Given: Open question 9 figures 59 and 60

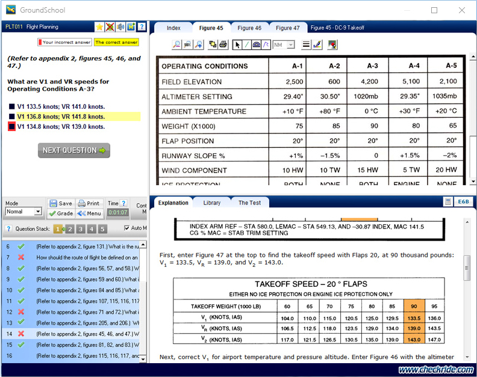Looking at the screenshot, I should (x=72, y=279).
